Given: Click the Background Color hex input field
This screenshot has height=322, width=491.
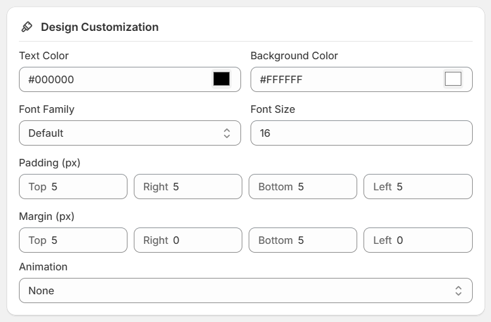Looking at the screenshot, I should pos(347,79).
